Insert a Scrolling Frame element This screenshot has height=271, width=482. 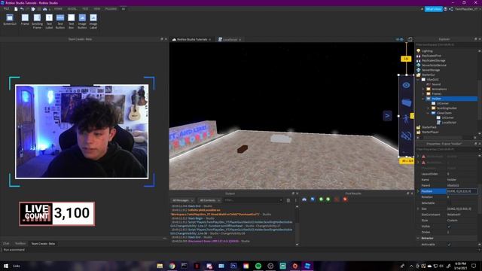point(37,22)
